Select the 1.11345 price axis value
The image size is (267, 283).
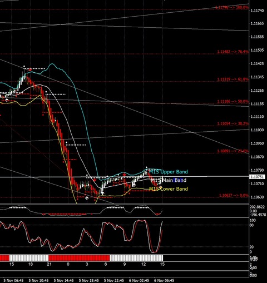(x=257, y=77)
